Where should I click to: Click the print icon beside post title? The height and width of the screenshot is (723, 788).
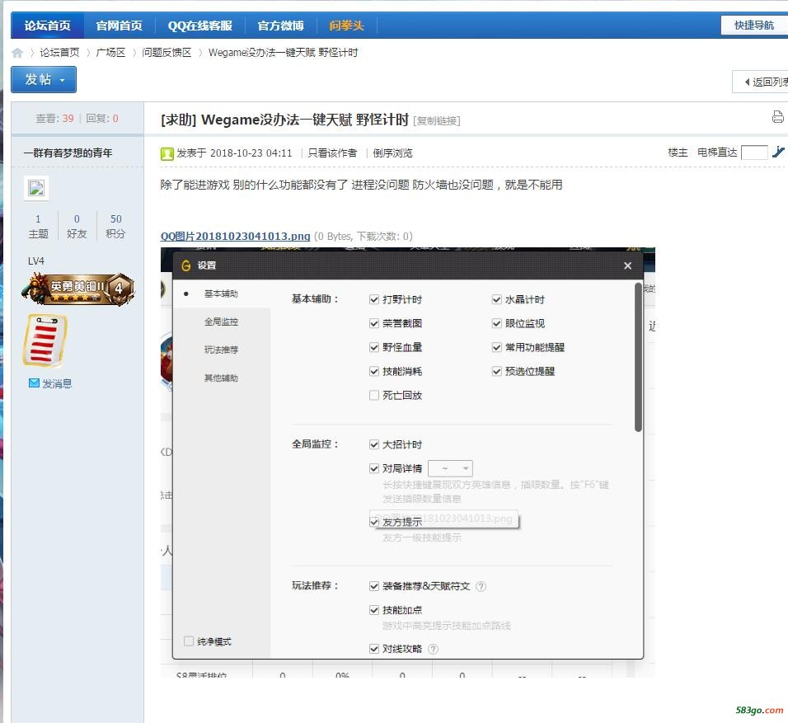coord(777,117)
